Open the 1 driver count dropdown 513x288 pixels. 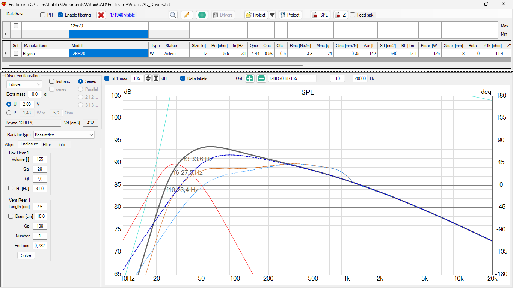(24, 84)
